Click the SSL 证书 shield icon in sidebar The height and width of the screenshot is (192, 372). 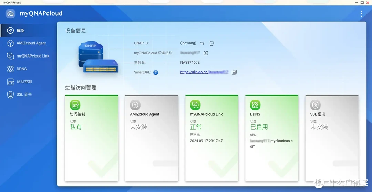pyautogui.click(x=10, y=94)
